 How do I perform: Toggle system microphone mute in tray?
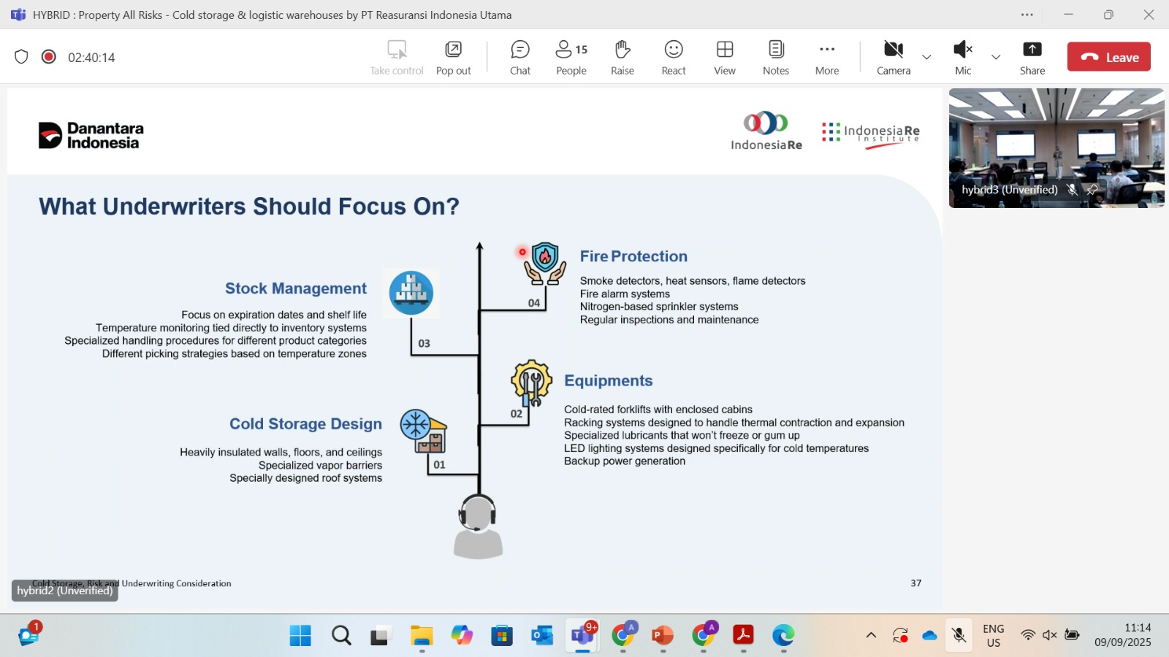959,635
